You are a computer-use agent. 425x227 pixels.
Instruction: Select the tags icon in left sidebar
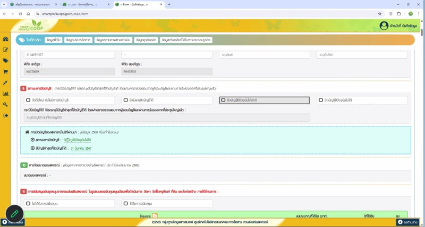point(5,61)
